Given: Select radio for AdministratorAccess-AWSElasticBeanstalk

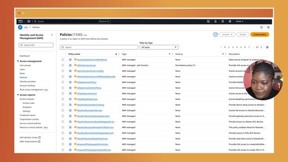Looking at the screenshot, I should coord(63,76).
